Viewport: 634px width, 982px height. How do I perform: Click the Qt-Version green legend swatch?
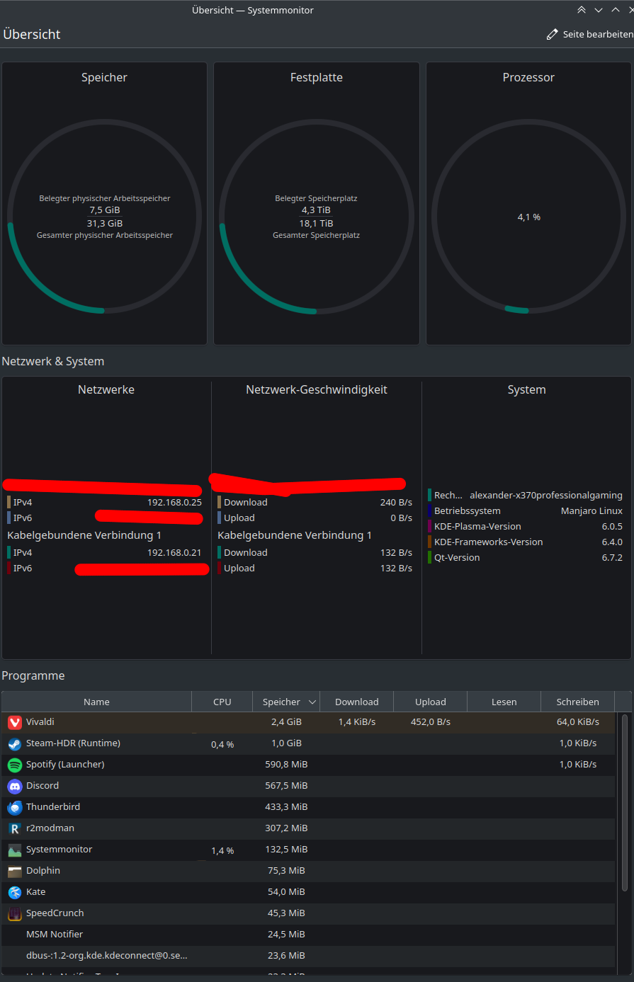pos(430,557)
